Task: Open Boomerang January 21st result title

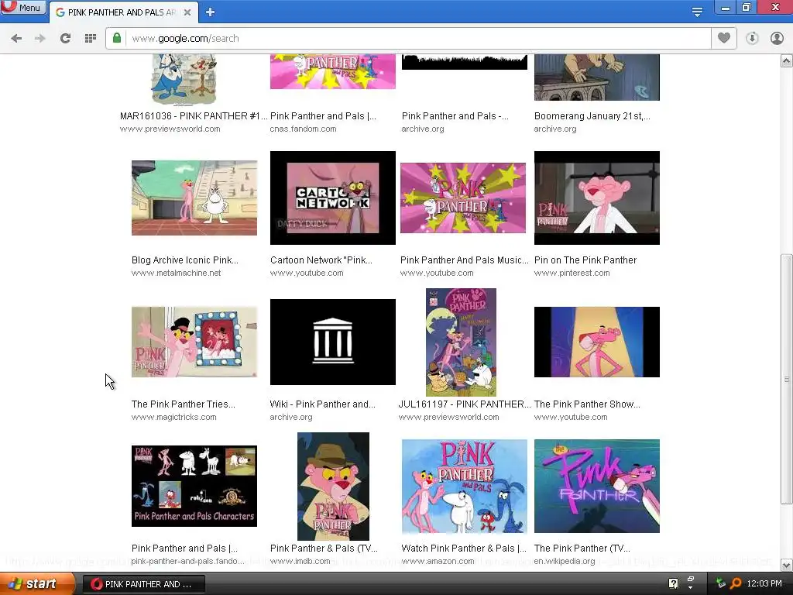Action: [x=592, y=116]
